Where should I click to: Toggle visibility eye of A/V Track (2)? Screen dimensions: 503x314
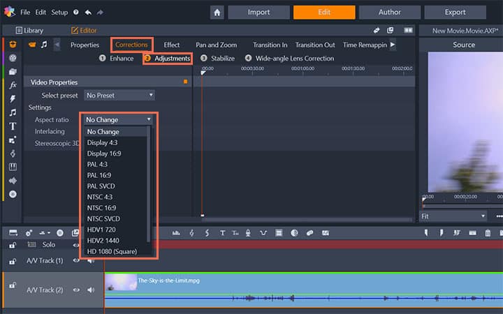76,290
